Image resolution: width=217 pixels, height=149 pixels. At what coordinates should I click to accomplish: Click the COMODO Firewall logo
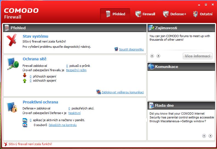[21, 13]
